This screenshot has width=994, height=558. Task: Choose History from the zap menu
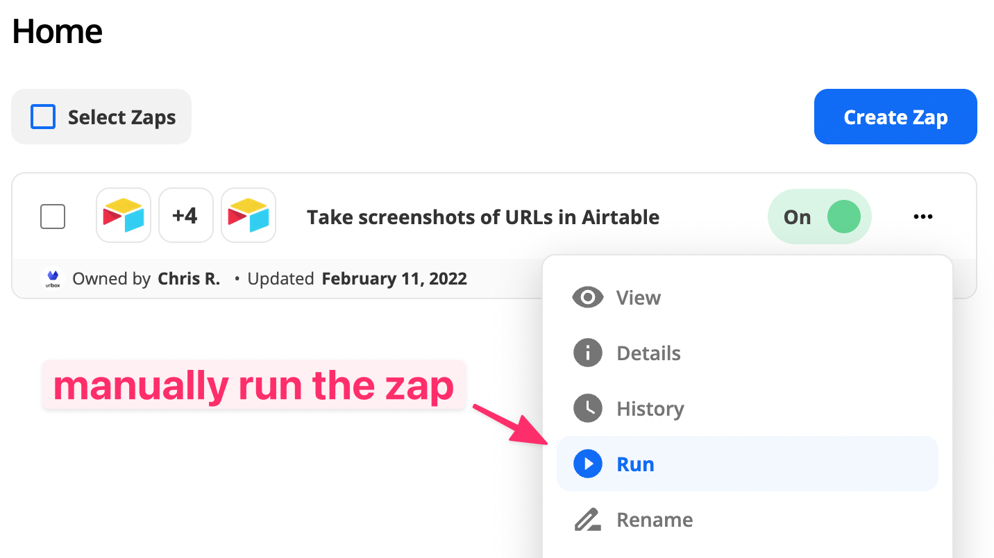pos(650,409)
